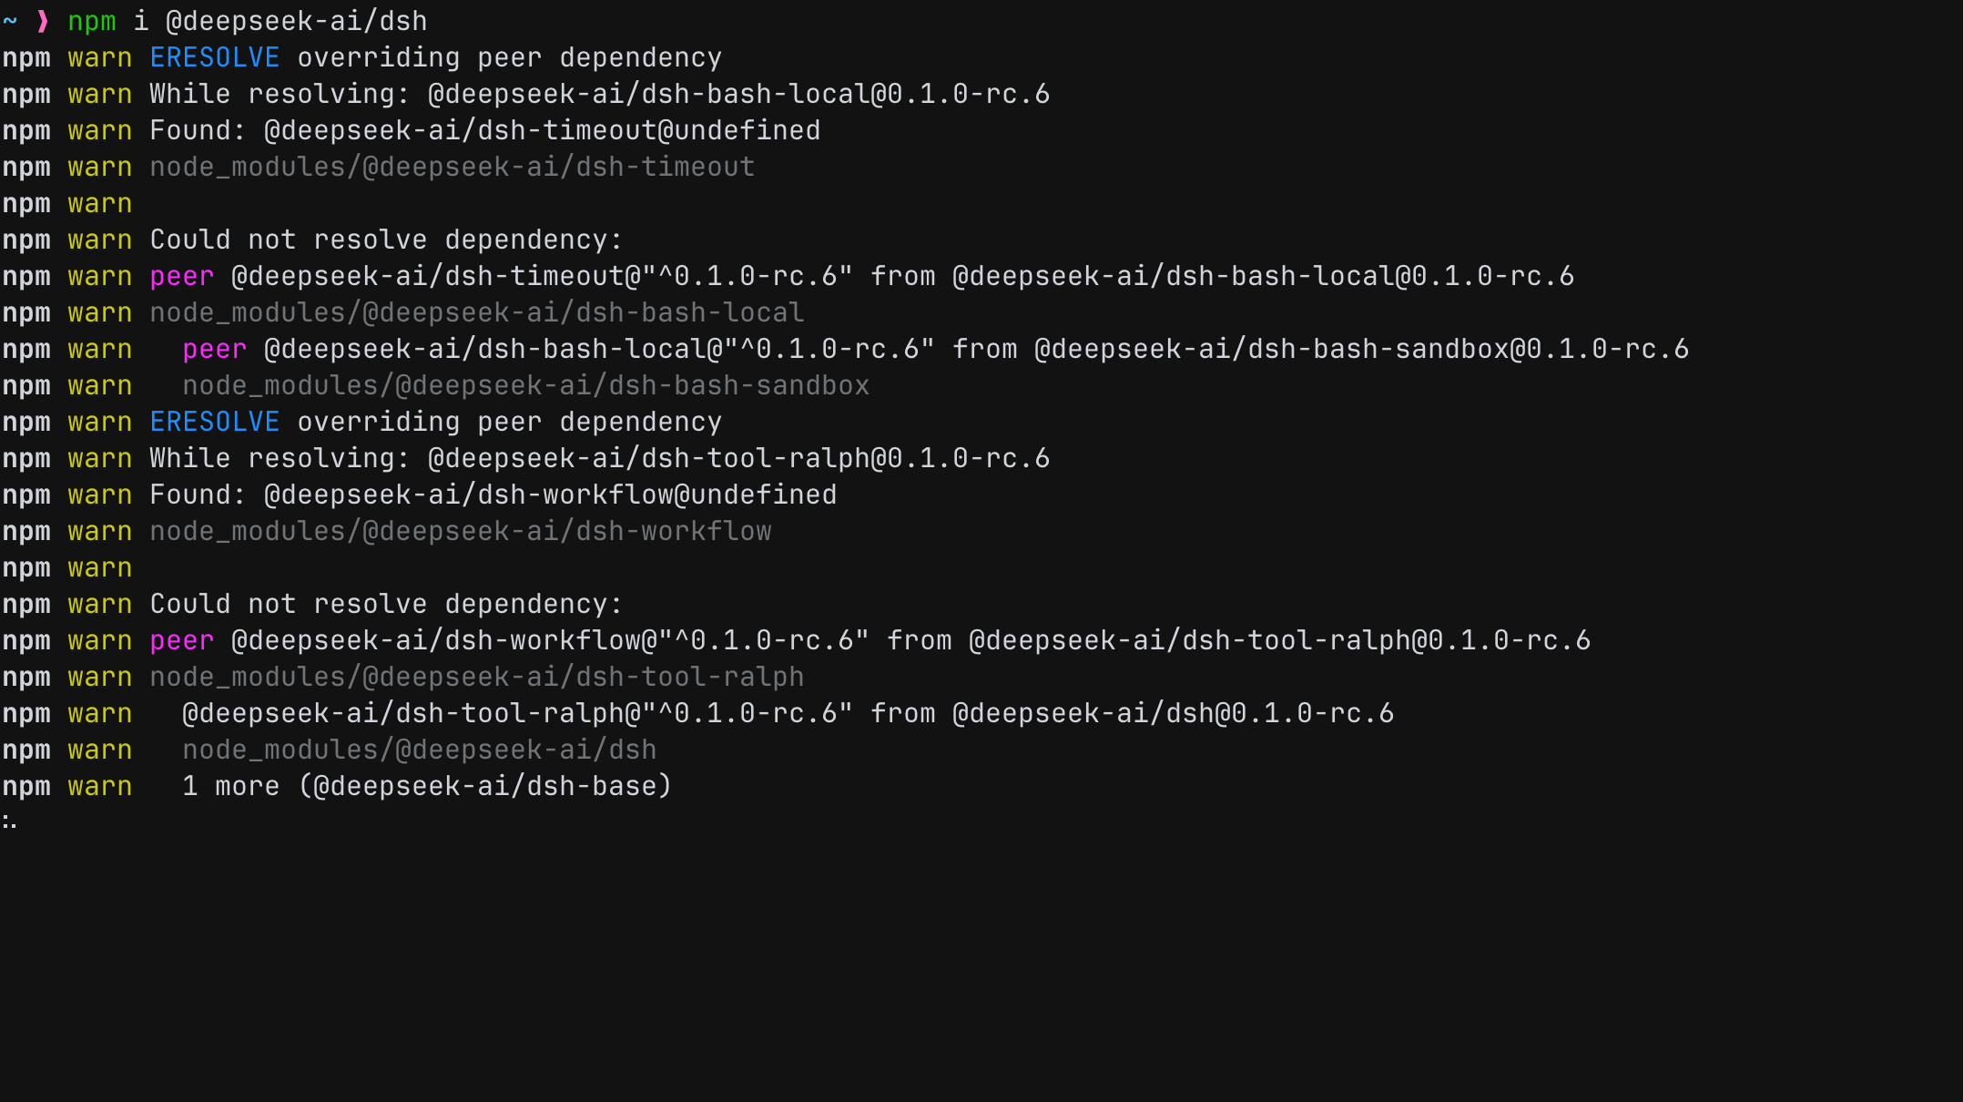
Task: Click the dsh-workflow@undefined package text
Action: point(551,495)
